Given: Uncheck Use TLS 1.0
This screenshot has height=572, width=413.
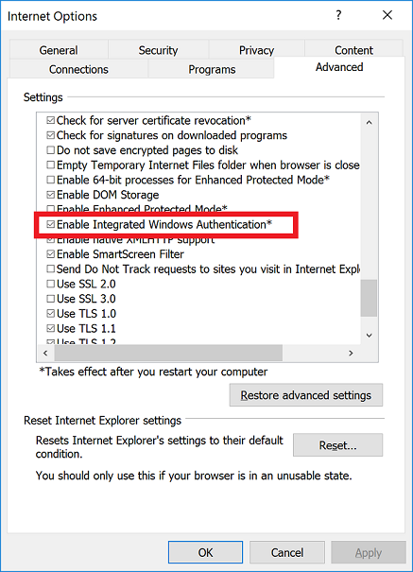Looking at the screenshot, I should click(51, 313).
